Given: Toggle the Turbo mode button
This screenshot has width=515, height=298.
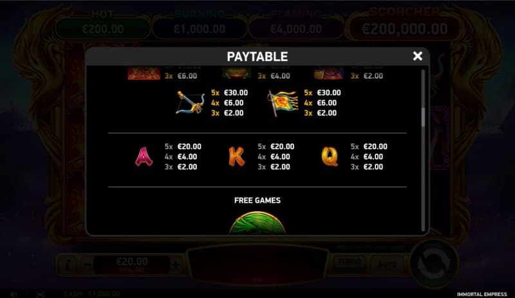Looking at the screenshot, I should point(350,263).
